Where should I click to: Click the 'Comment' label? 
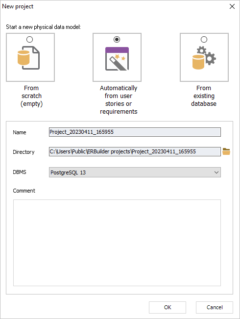[24, 191]
